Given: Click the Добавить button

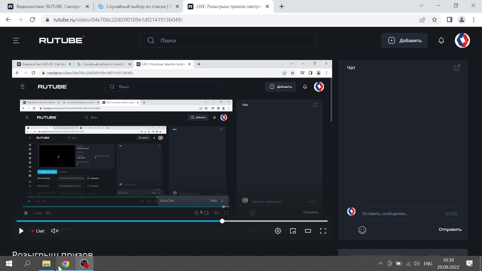Looking at the screenshot, I should click(x=404, y=40).
